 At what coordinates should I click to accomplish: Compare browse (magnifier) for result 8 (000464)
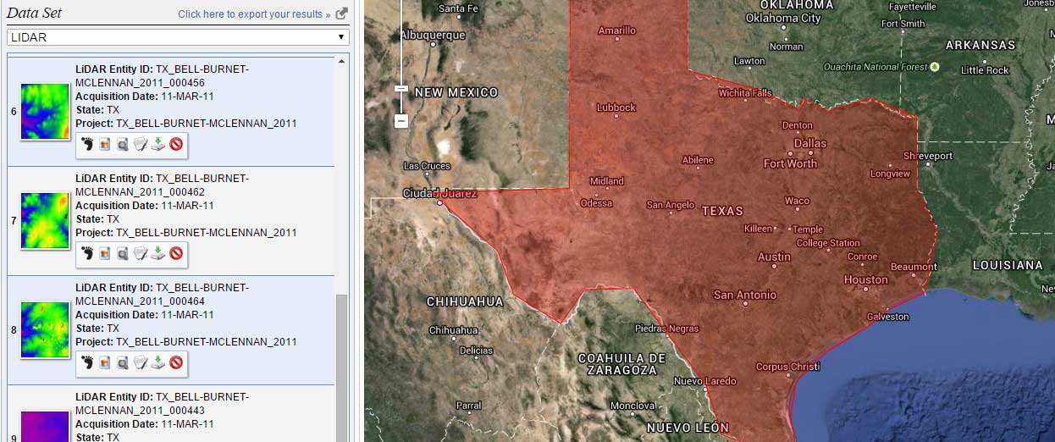[x=123, y=362]
